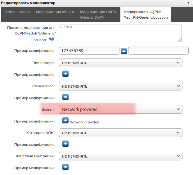Click the Категория АОН: label
The height and width of the screenshot is (175, 193).
coord(41,133)
